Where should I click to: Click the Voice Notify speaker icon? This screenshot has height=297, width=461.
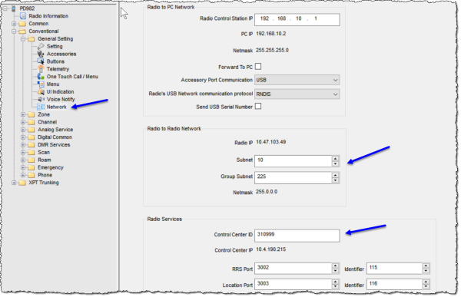[41, 99]
